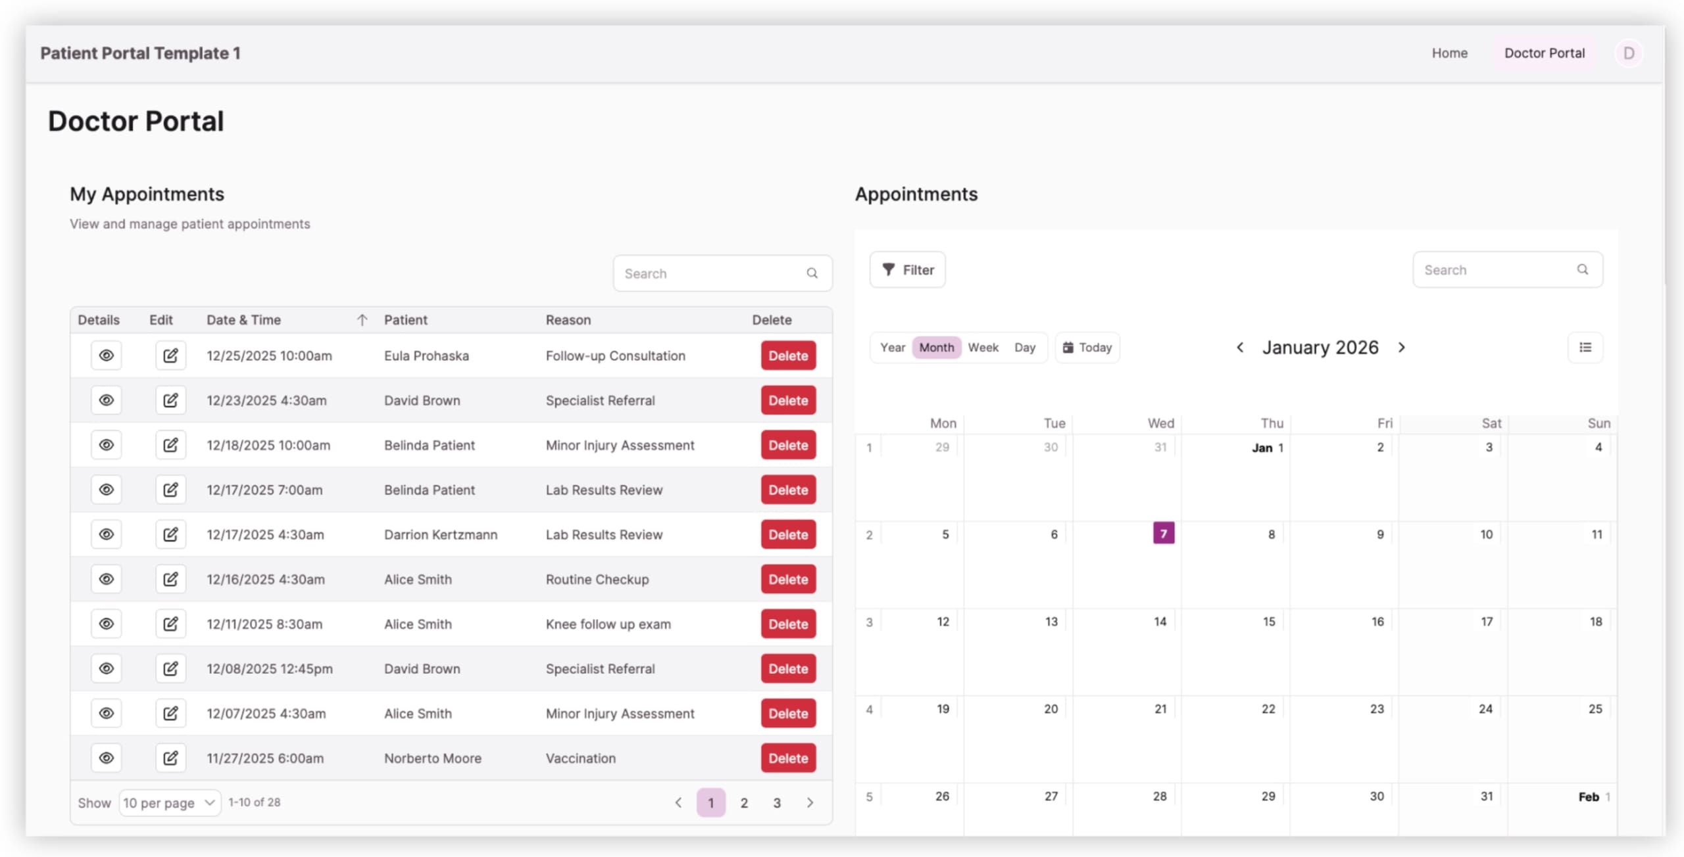Switch calendar to Week view
Screen dimensions: 1684x857
pyautogui.click(x=983, y=347)
